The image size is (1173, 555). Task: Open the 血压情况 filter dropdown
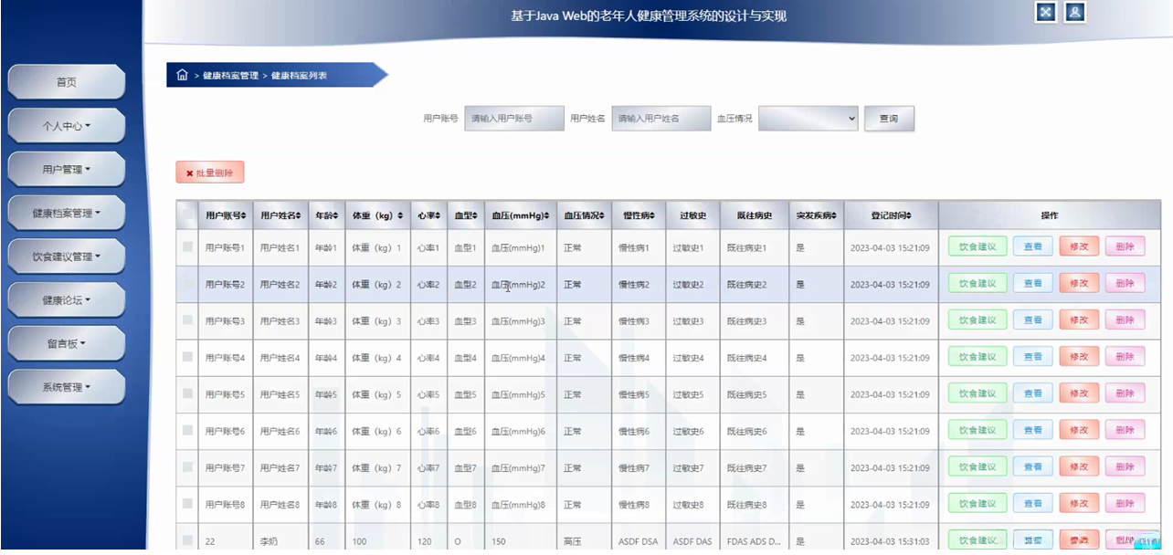pos(808,119)
